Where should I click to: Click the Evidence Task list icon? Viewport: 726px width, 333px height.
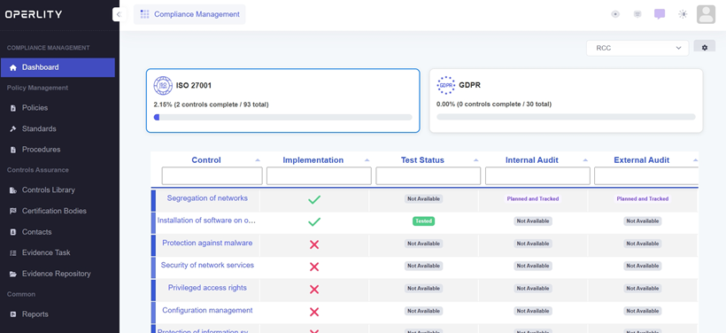click(x=13, y=253)
